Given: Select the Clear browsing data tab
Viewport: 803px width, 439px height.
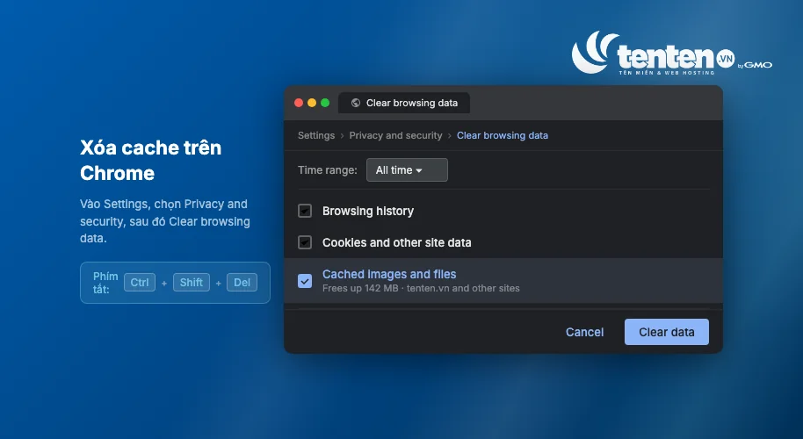Looking at the screenshot, I should tap(404, 103).
